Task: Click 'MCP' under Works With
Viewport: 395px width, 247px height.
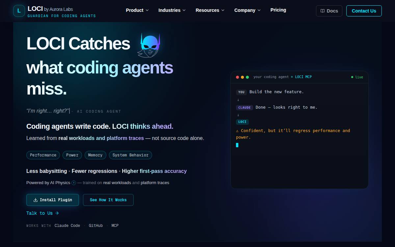Action: pyautogui.click(x=115, y=226)
